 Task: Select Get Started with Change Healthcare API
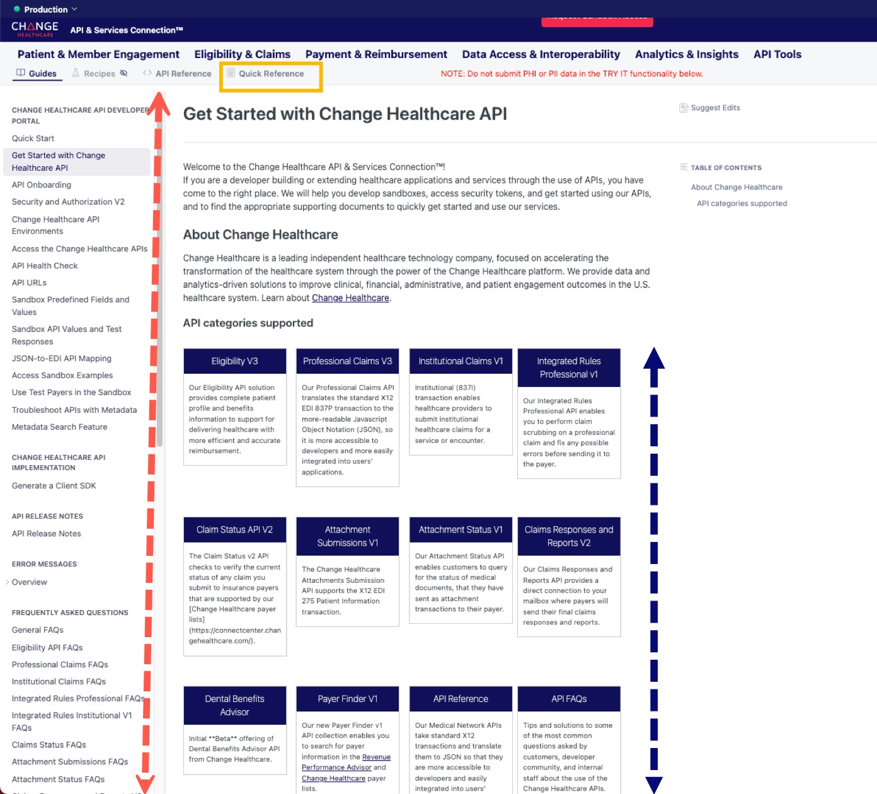(x=76, y=161)
